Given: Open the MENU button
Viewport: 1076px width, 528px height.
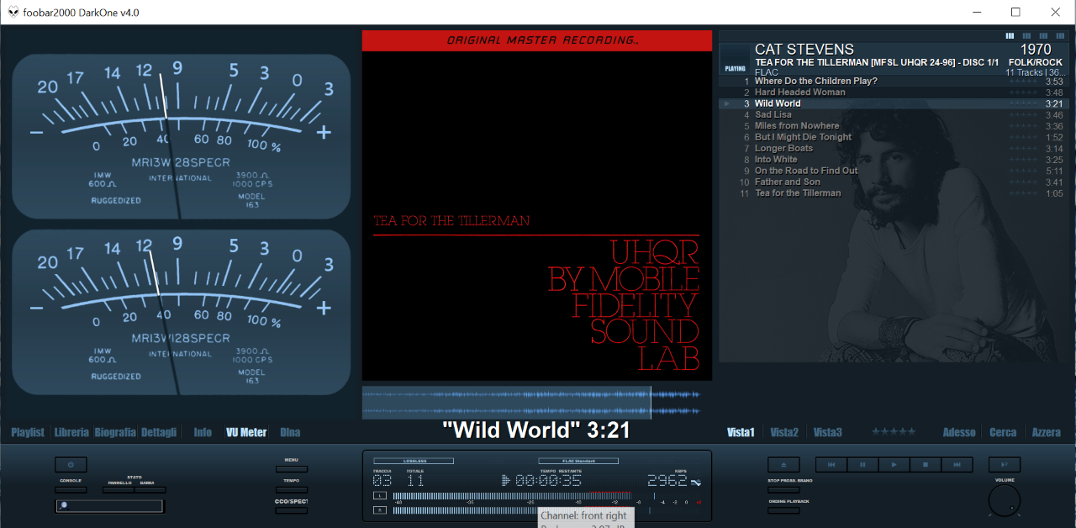Looking at the screenshot, I should click(x=292, y=469).
